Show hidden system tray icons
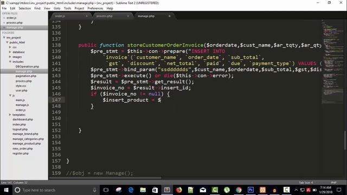This screenshot has height=195, width=347. pyautogui.click(x=296, y=190)
